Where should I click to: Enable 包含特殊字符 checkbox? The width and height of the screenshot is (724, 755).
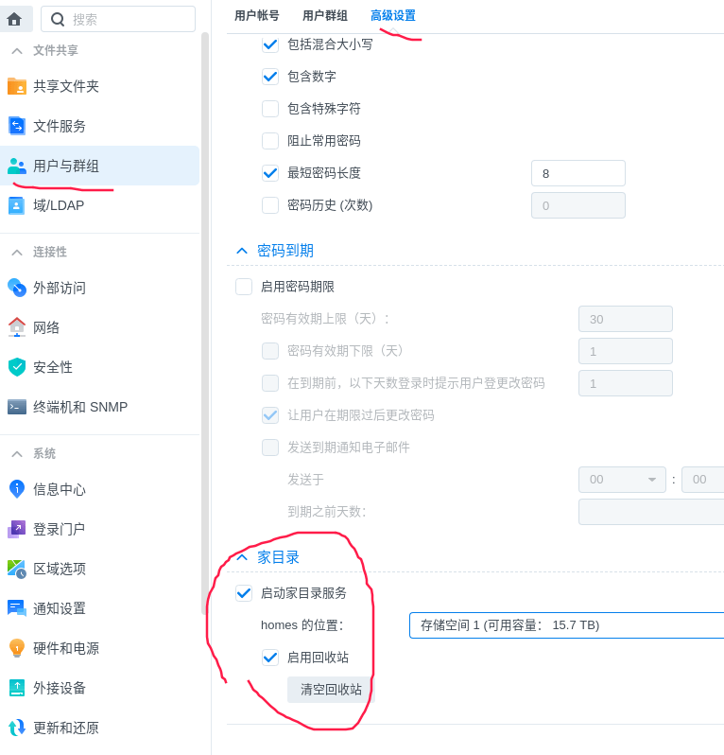[x=270, y=109]
